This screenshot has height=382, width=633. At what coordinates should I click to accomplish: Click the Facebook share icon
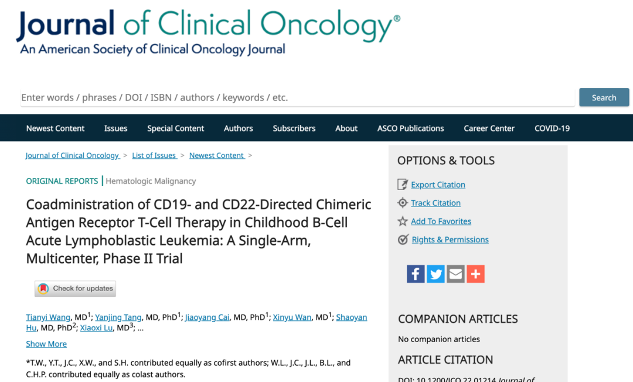416,274
